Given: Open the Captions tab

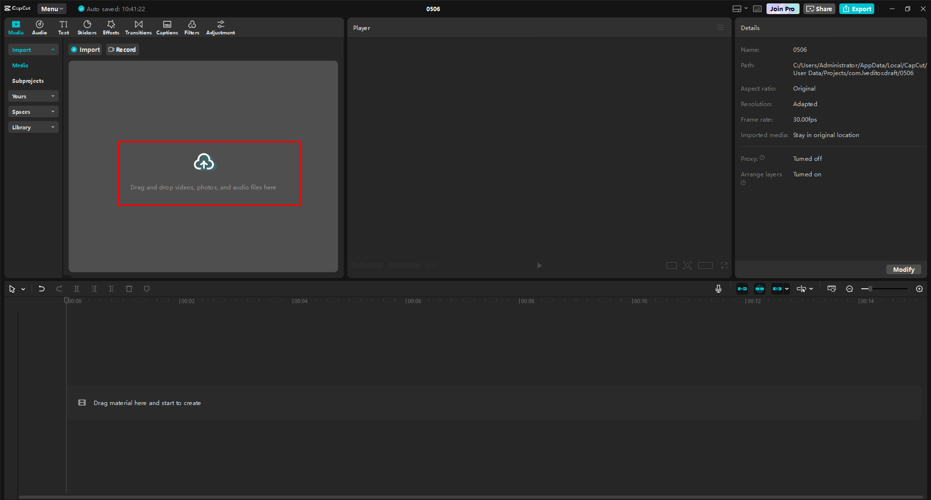Looking at the screenshot, I should pos(167,28).
